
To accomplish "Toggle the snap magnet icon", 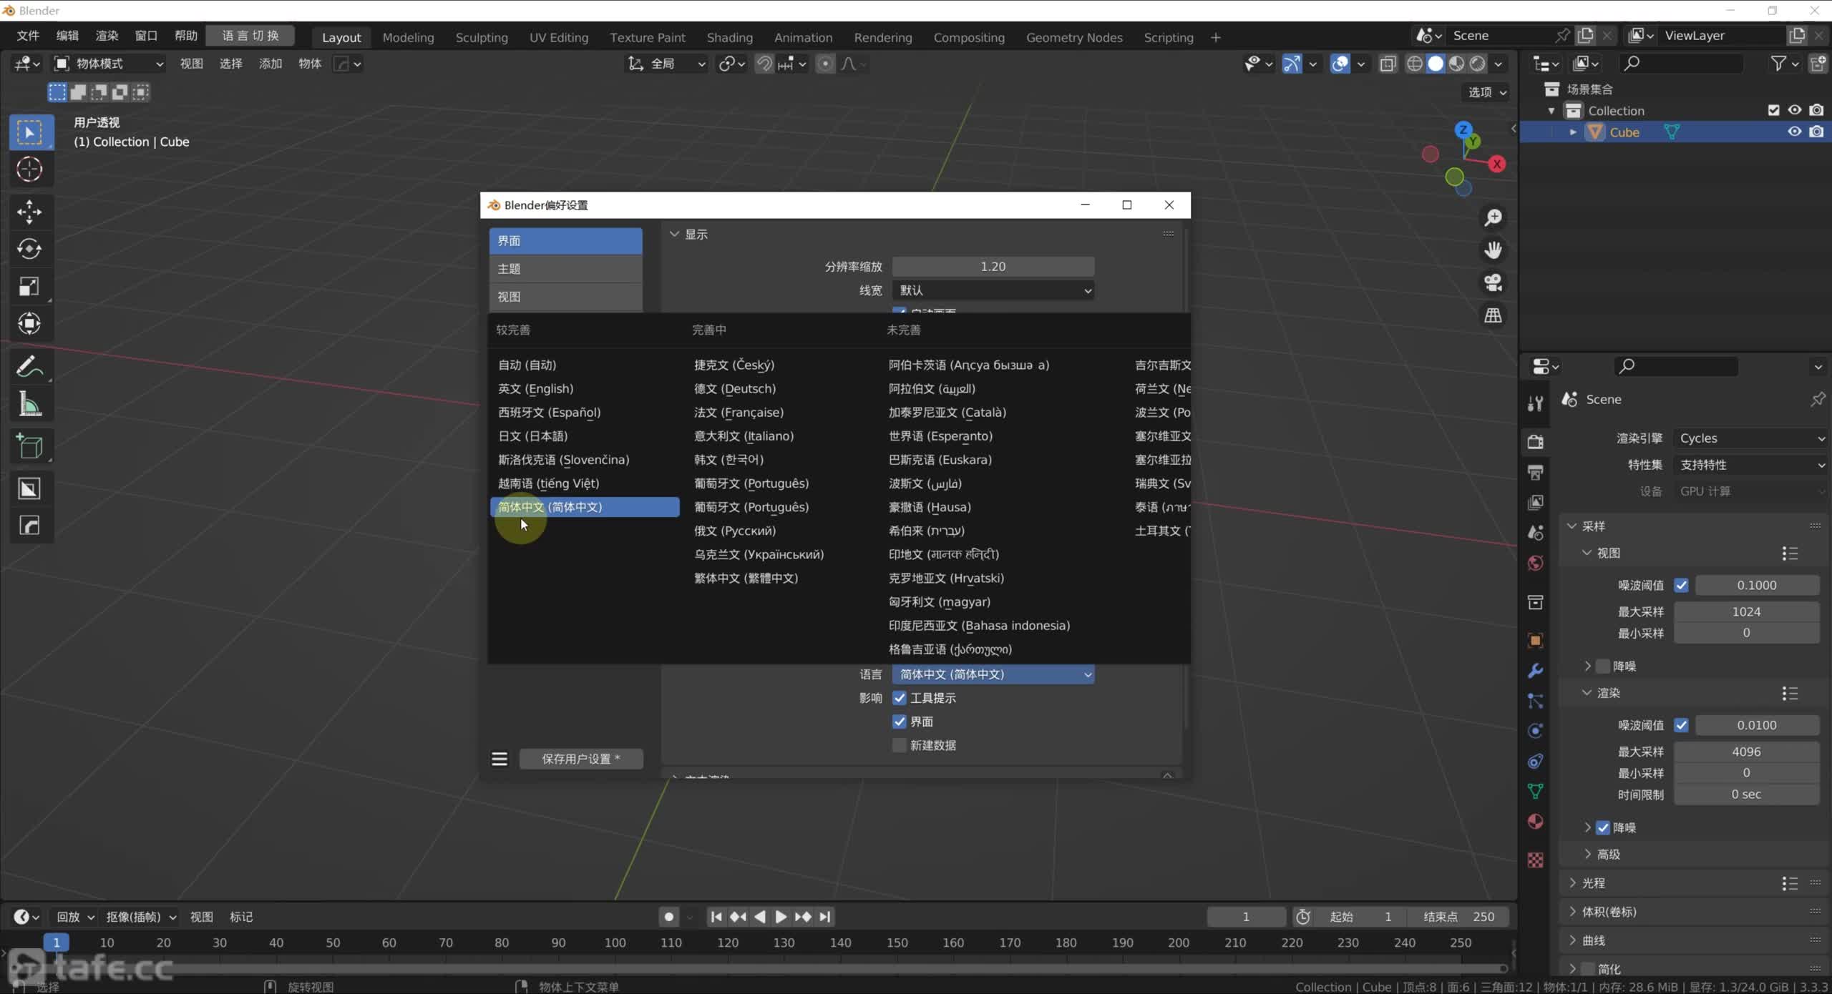I will (x=764, y=64).
